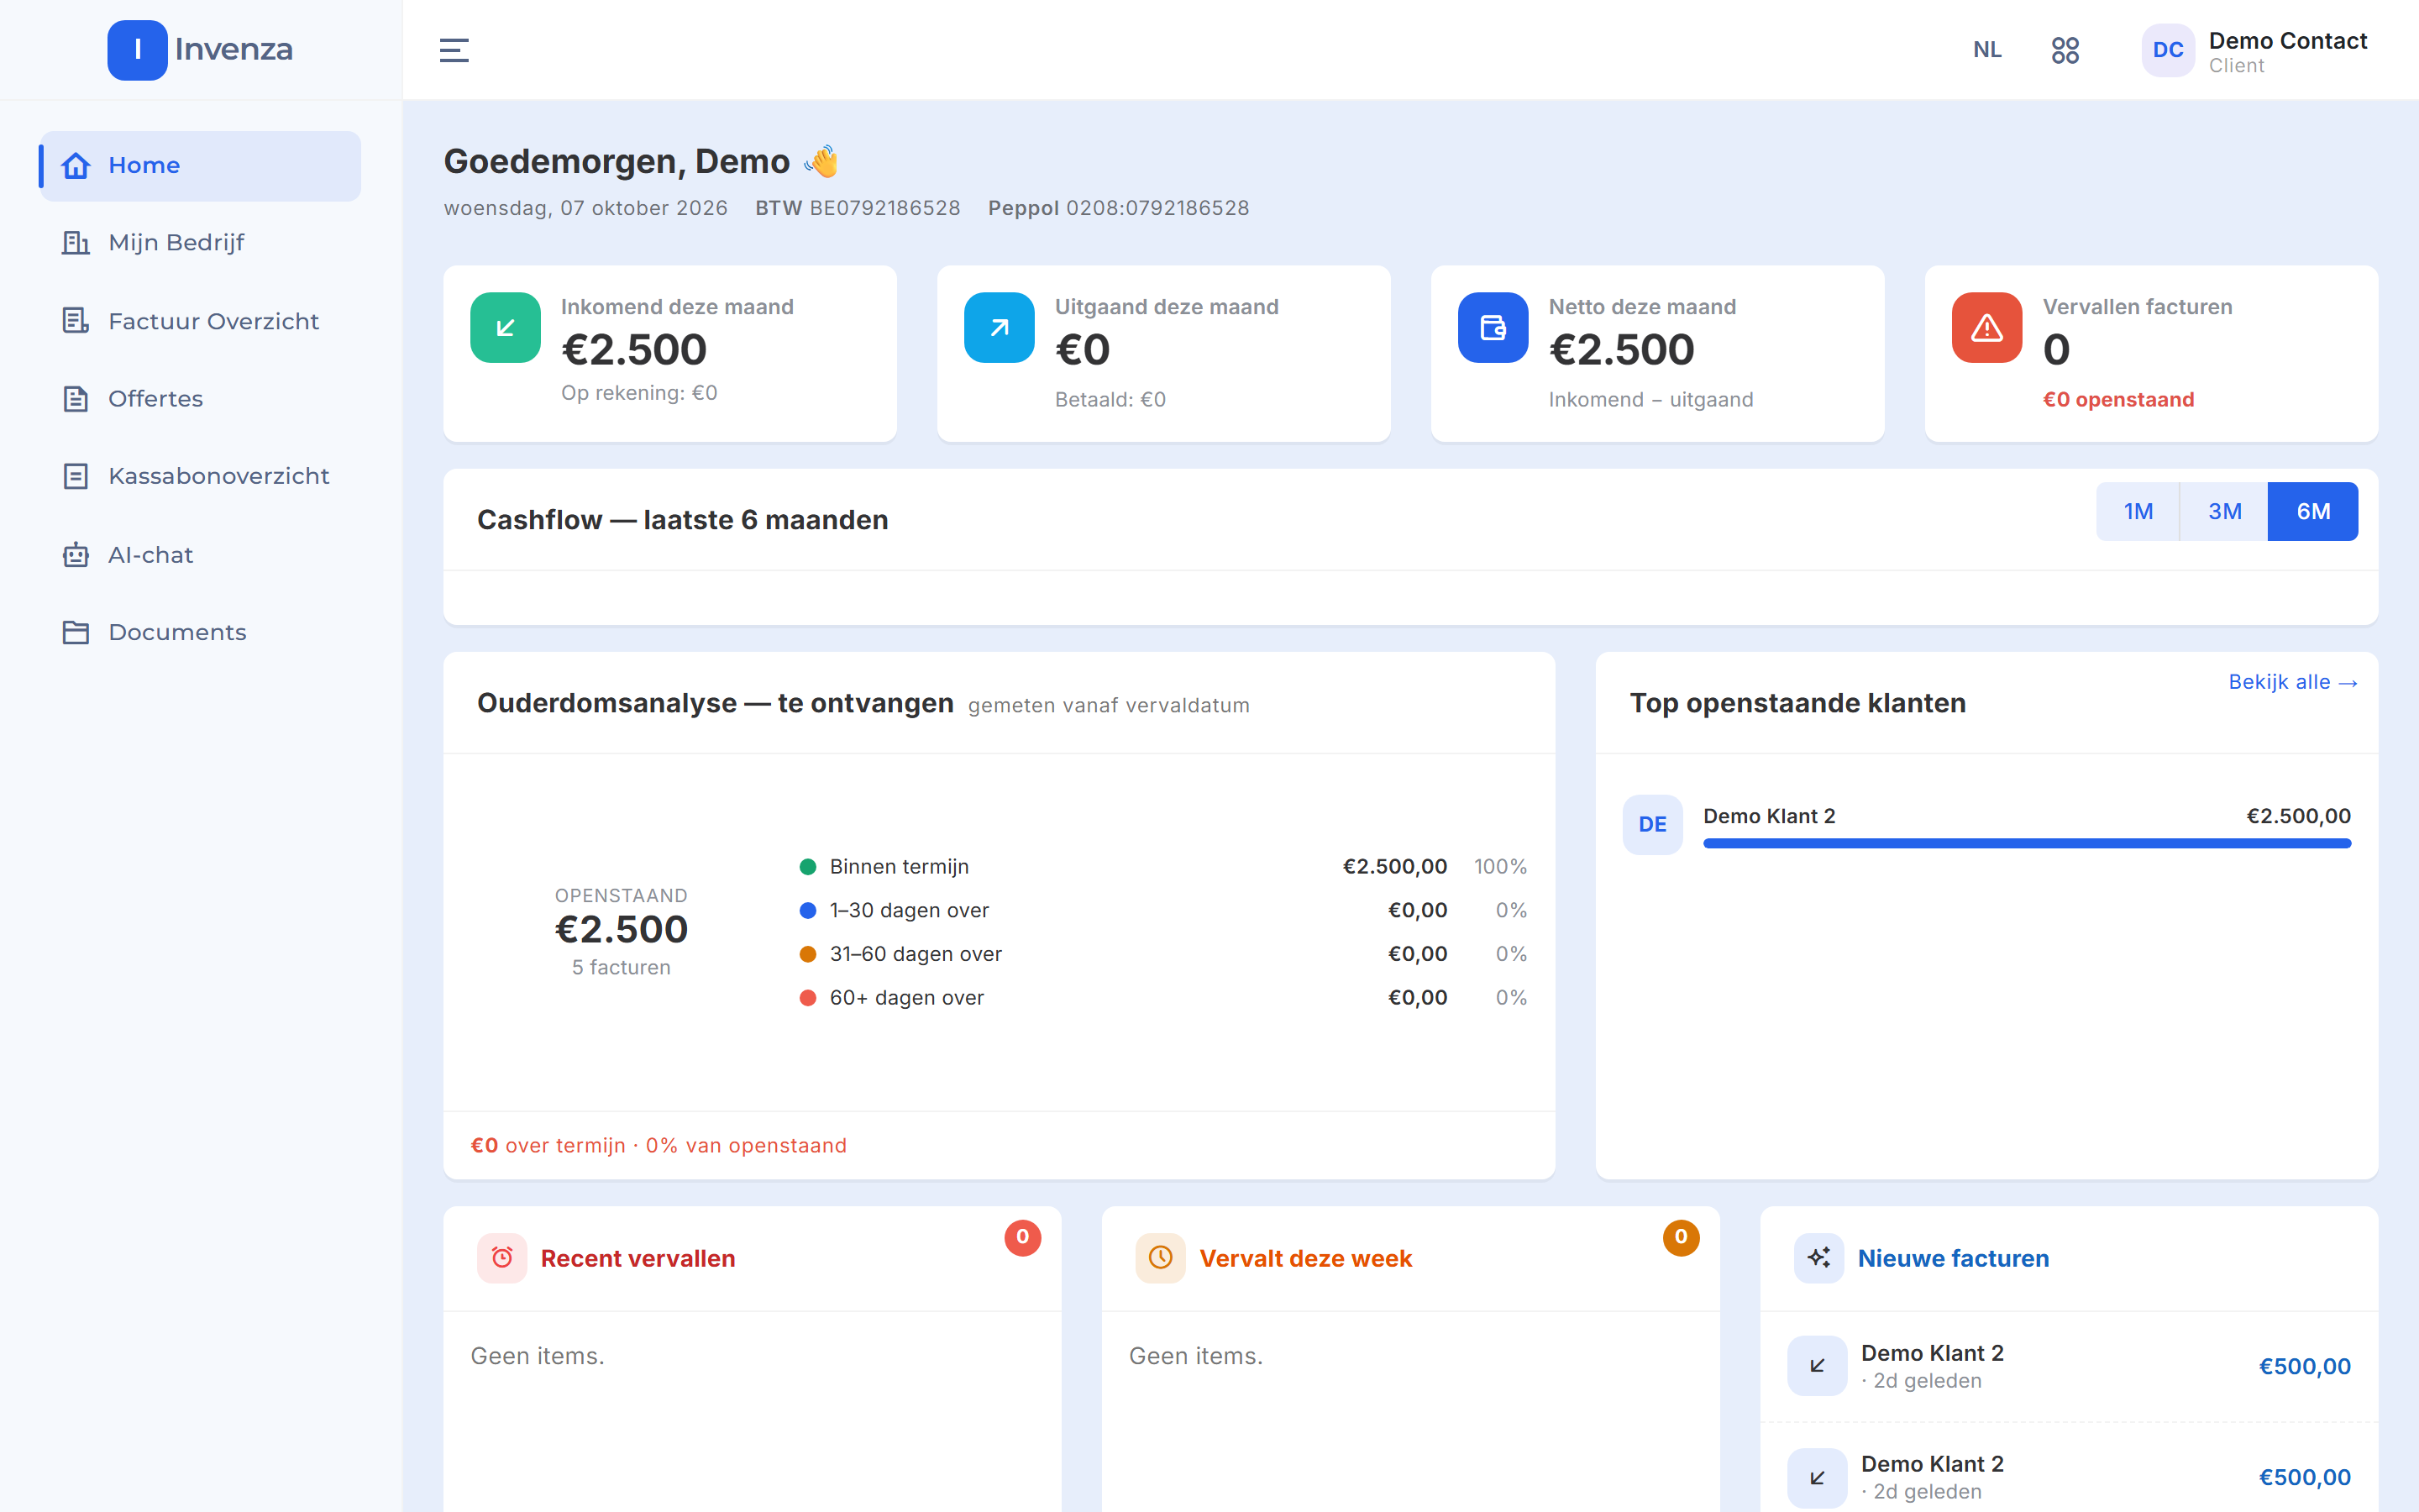This screenshot has width=2419, height=1512.
Task: Click the Cashflow laatste 6 maanden heading
Action: 683,520
